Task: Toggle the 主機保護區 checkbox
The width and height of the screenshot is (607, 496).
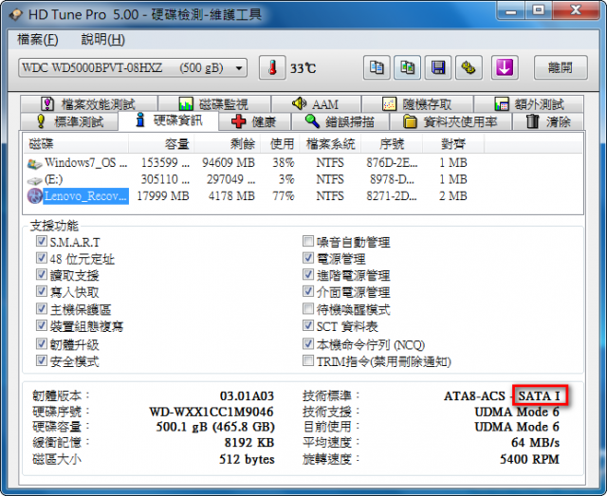Action: point(42,308)
